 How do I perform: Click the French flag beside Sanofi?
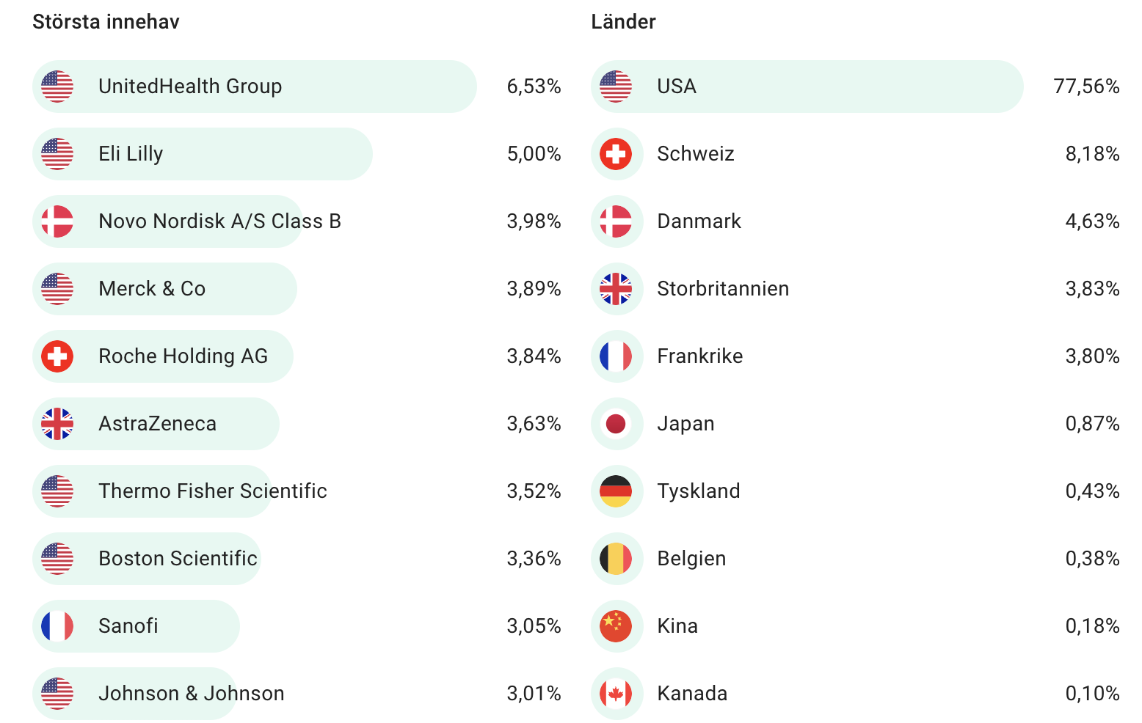click(57, 626)
